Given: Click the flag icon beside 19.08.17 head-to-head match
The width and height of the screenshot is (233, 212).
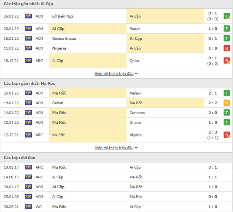Looking at the screenshot, I should 28,167.
